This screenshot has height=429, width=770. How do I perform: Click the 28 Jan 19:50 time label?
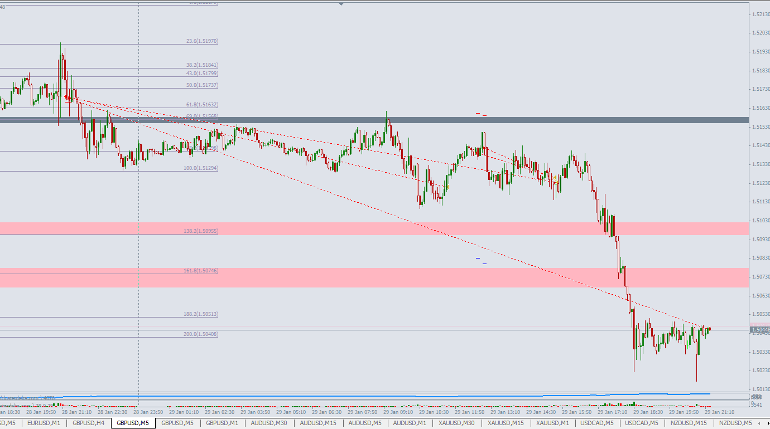(41, 413)
